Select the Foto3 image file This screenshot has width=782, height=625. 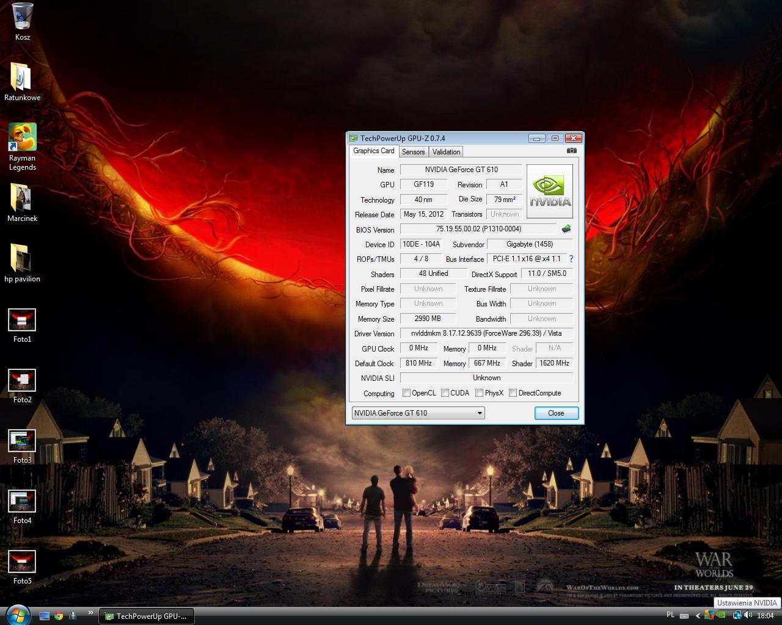(23, 447)
